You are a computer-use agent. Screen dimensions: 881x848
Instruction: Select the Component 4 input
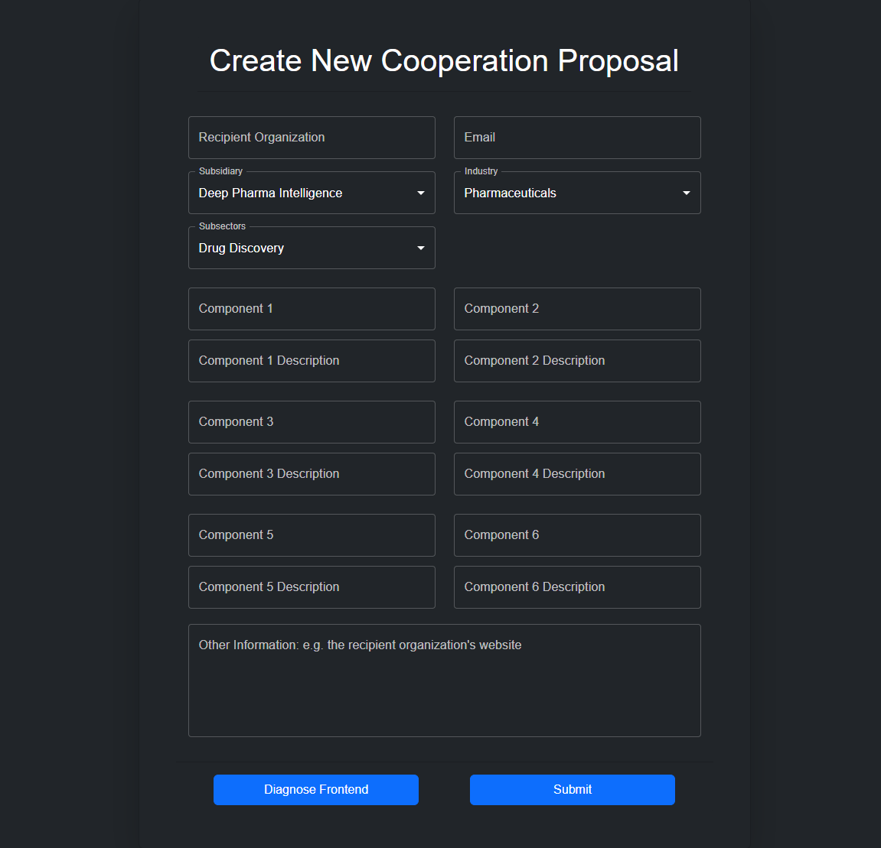pyautogui.click(x=577, y=422)
